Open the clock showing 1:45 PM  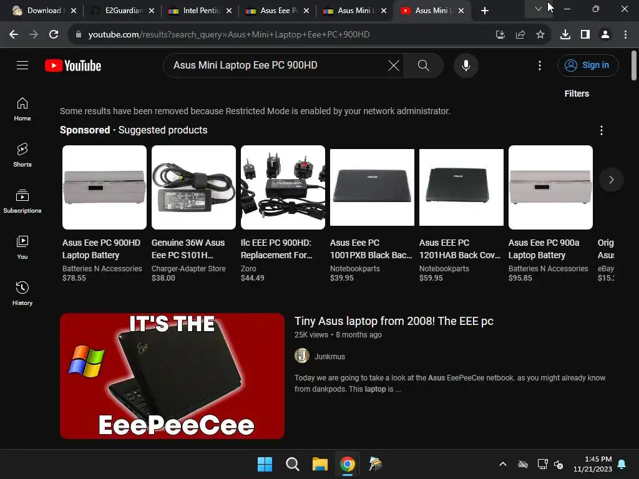[x=593, y=464]
